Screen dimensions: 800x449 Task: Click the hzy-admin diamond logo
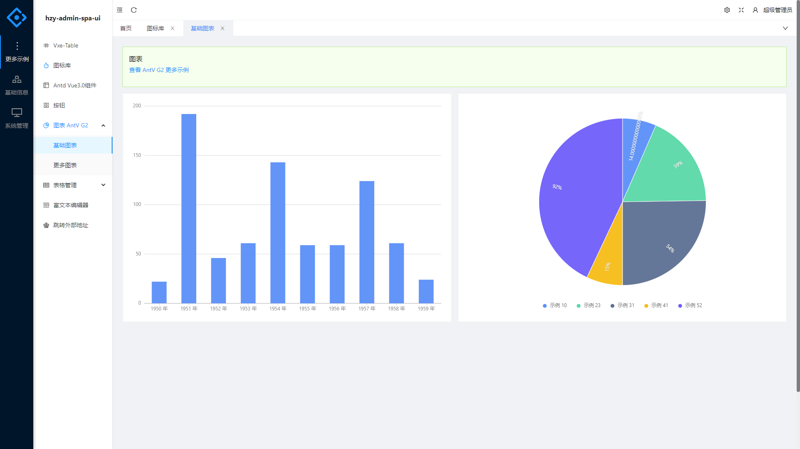[17, 17]
